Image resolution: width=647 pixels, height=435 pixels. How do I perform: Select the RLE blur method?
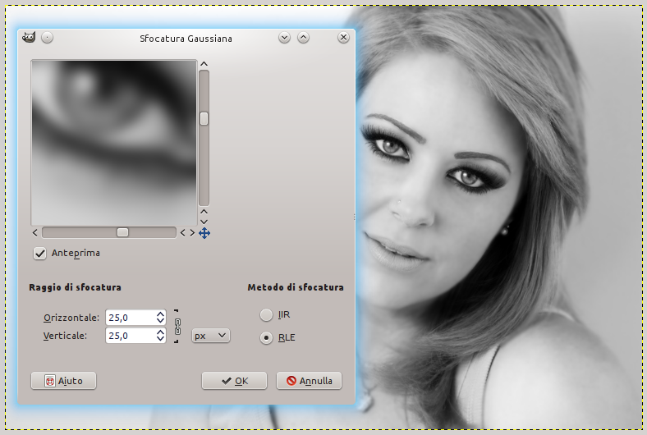[266, 338]
